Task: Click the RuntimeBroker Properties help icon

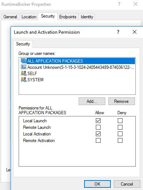Action: pos(119,4)
